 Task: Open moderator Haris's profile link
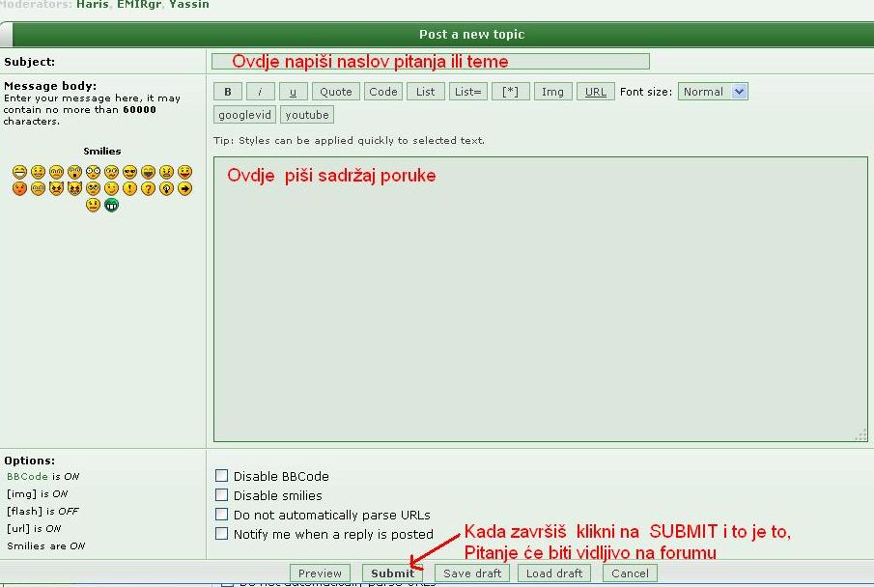(x=92, y=5)
